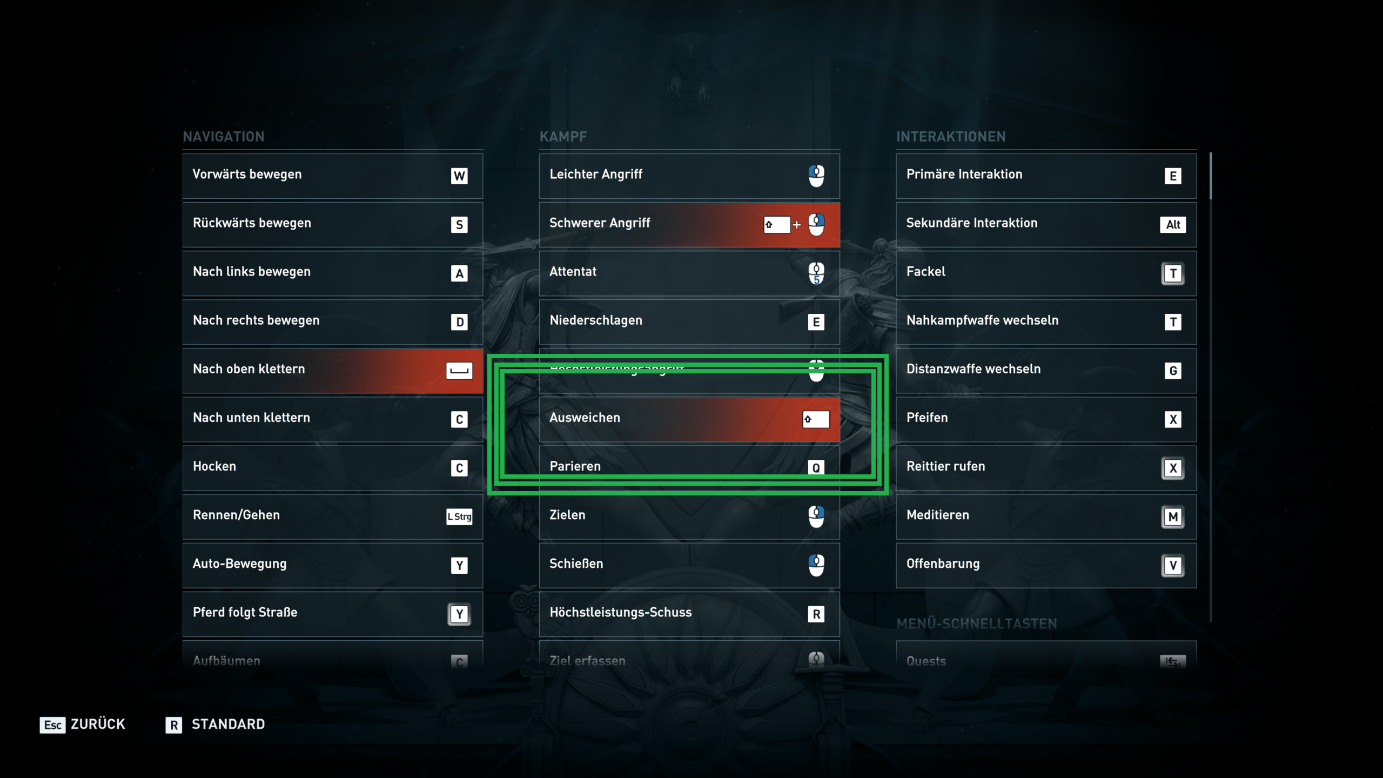Viewport: 1383px width, 778px height.
Task: Click the Alt key for Sekundäre Interaktion
Action: [x=1172, y=225]
